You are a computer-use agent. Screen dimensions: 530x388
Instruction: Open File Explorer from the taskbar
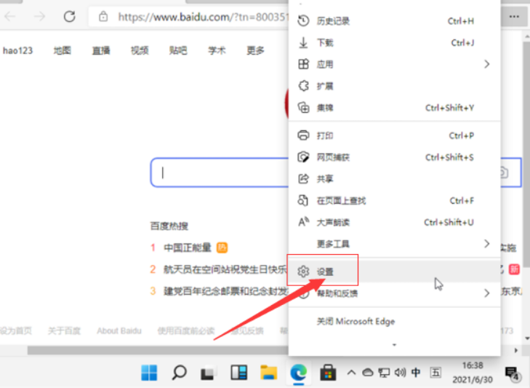[268, 373]
